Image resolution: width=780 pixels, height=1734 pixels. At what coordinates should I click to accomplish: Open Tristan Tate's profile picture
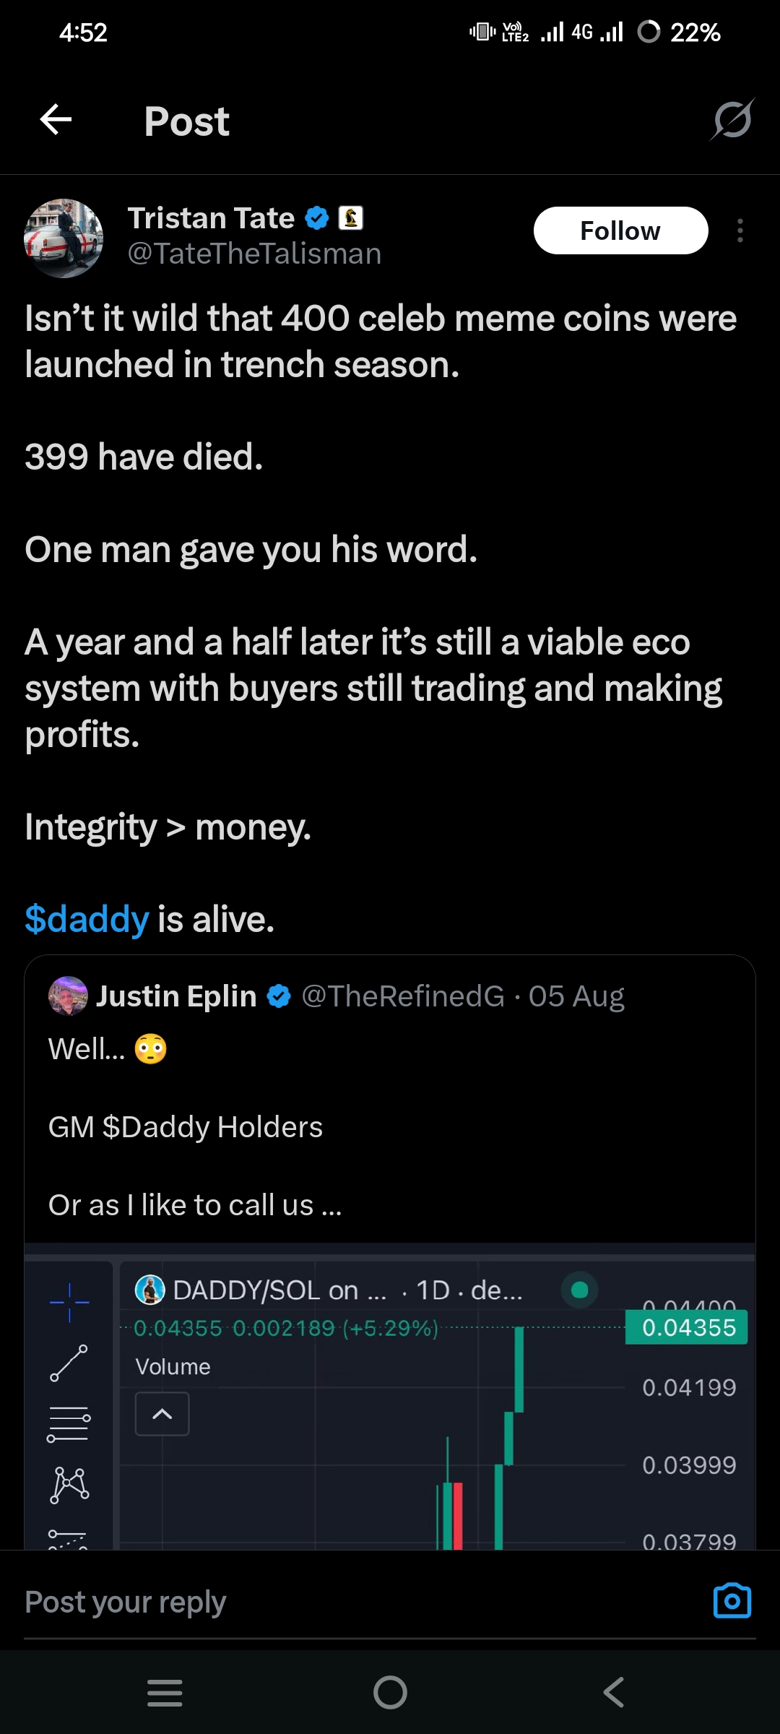[x=64, y=238]
